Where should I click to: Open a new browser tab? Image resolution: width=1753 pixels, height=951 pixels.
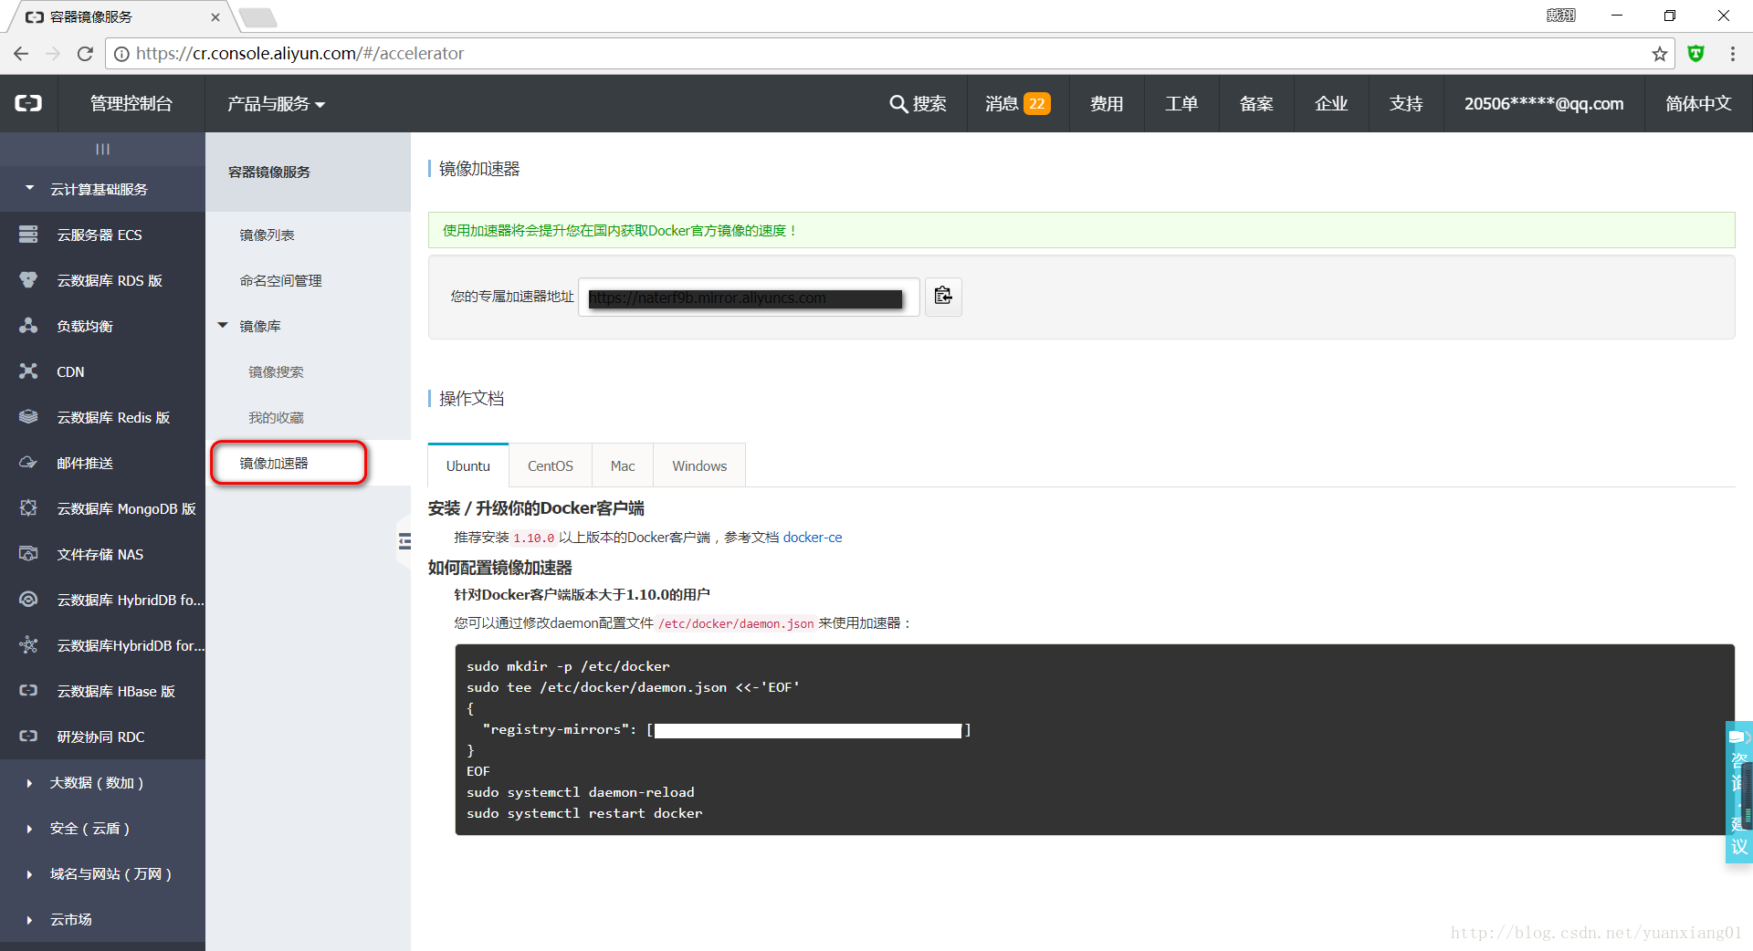coord(258,17)
